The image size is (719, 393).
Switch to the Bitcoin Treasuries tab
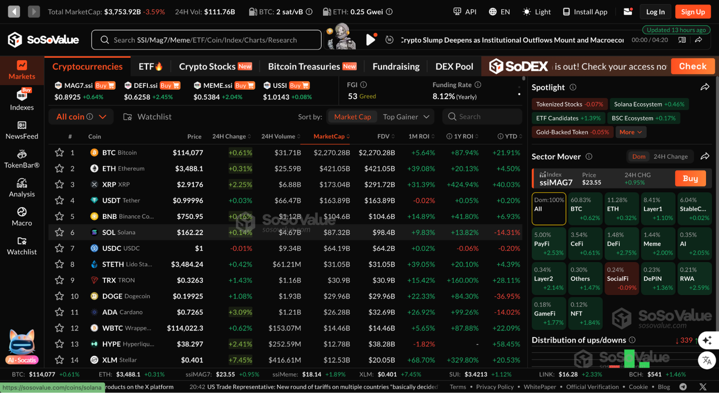[312, 66]
